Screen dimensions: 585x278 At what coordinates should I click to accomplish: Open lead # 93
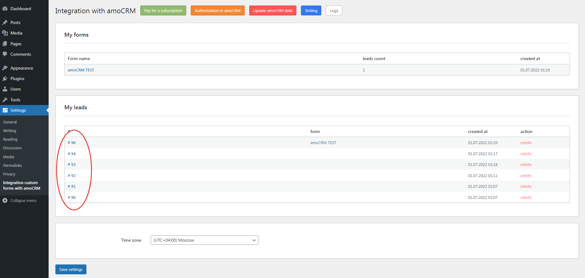72,164
